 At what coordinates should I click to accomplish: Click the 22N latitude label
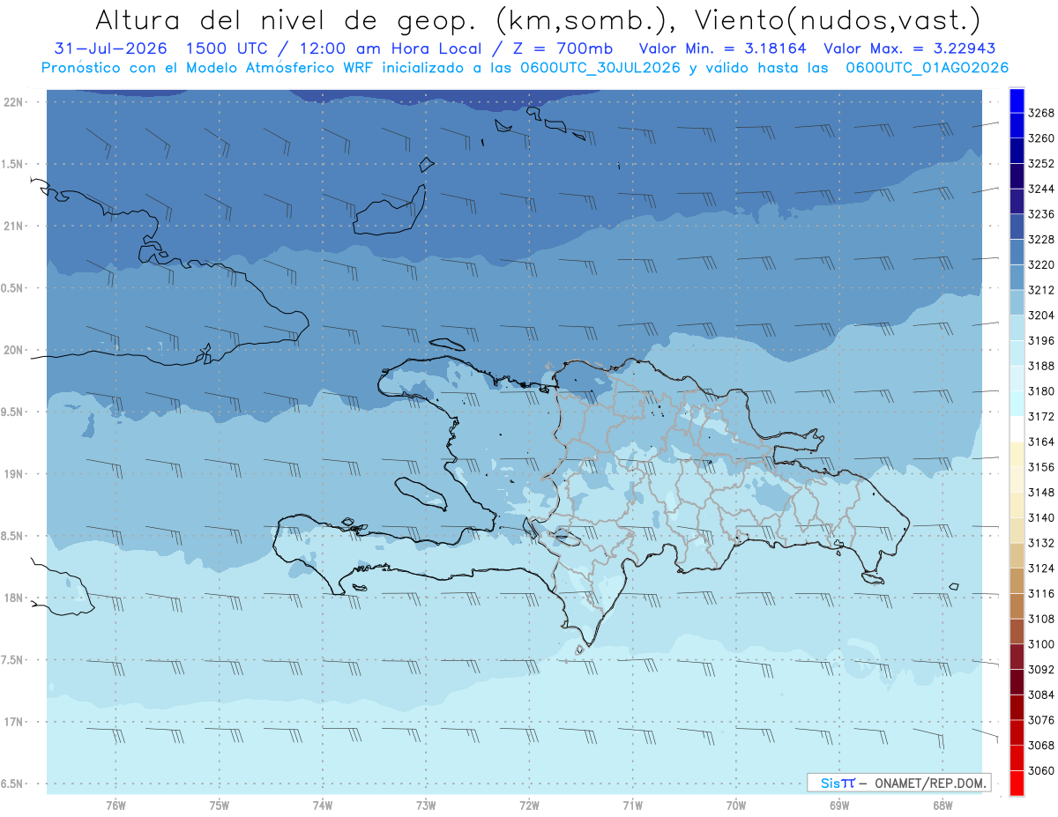click(x=13, y=102)
